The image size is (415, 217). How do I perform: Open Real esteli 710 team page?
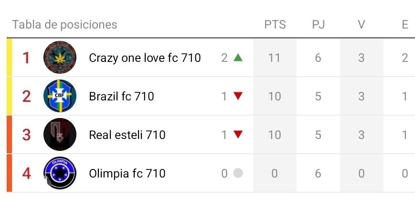tap(127, 135)
